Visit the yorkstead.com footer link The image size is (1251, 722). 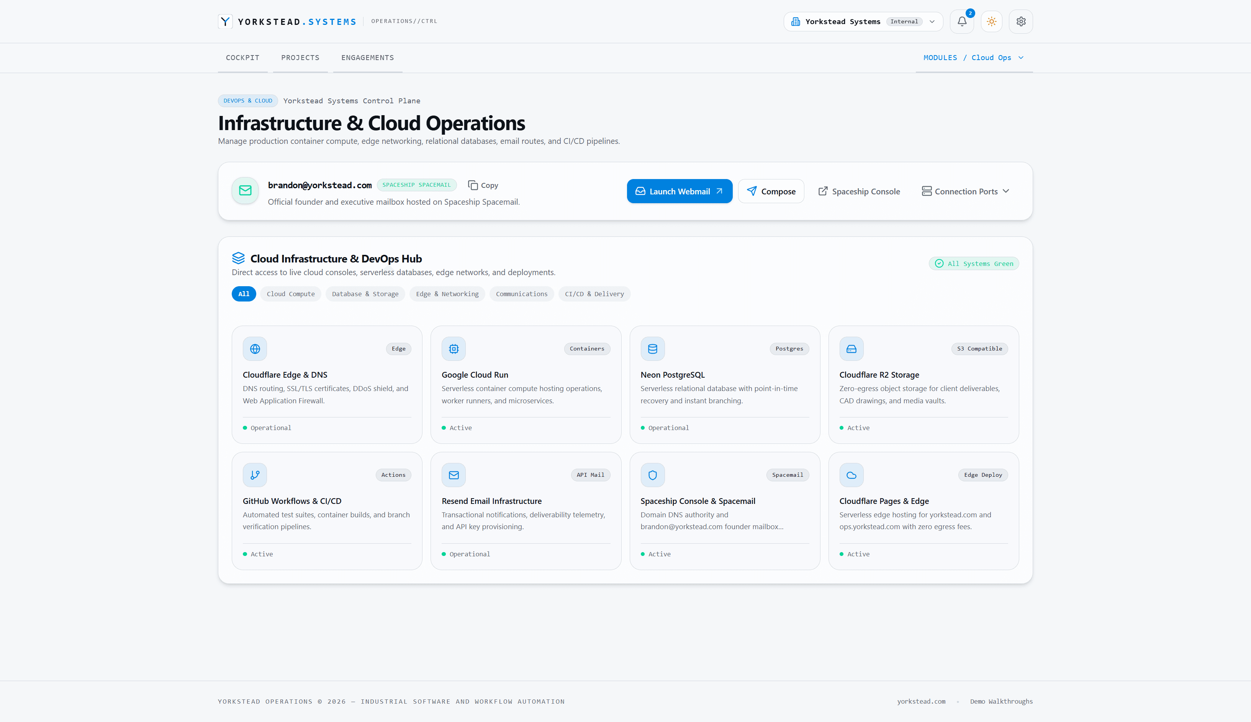(921, 701)
